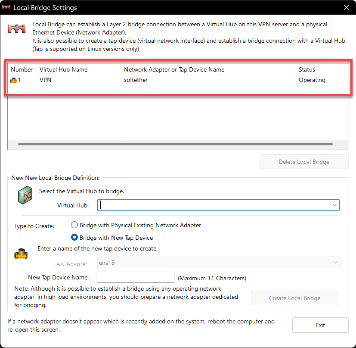Select the VPN hub name cell
Image resolution: width=356 pixels, height=348 pixels.
(45, 80)
